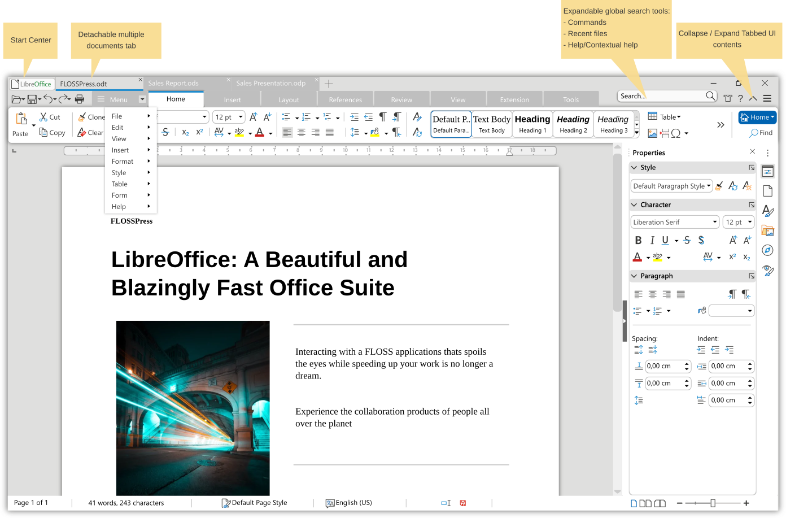Toggle formatting marks display

click(x=382, y=116)
